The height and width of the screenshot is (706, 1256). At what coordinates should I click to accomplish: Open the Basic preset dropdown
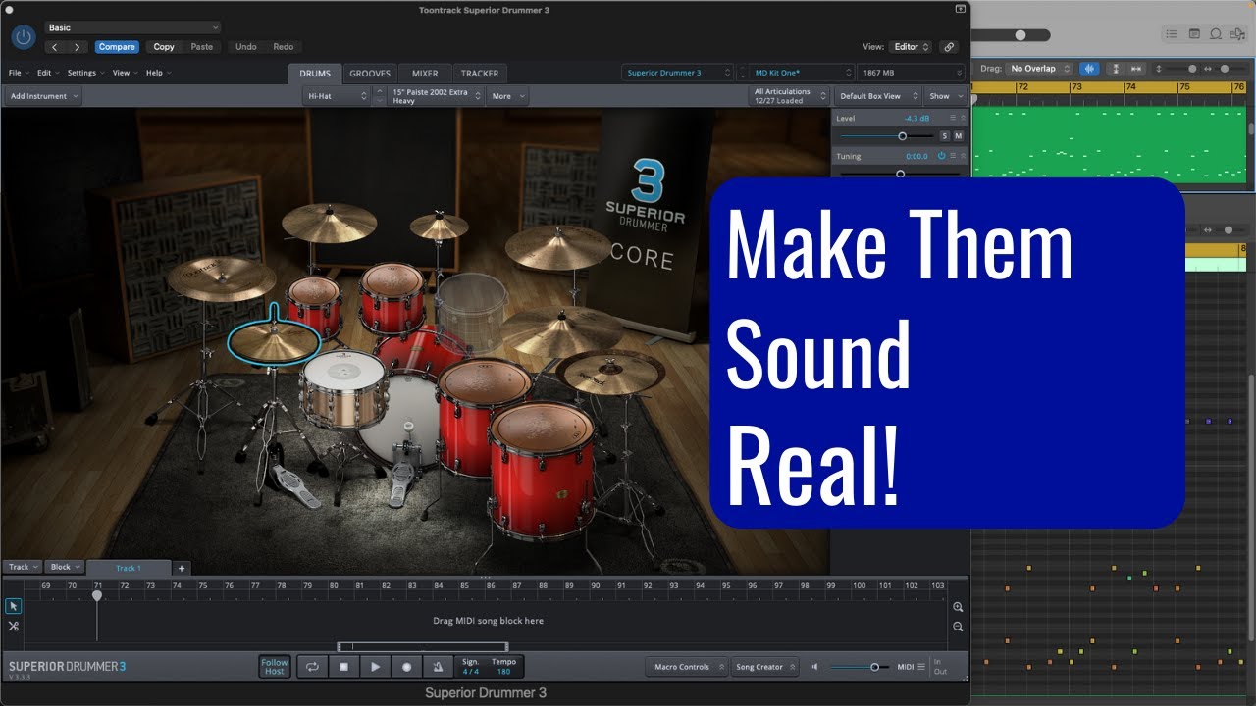132,27
